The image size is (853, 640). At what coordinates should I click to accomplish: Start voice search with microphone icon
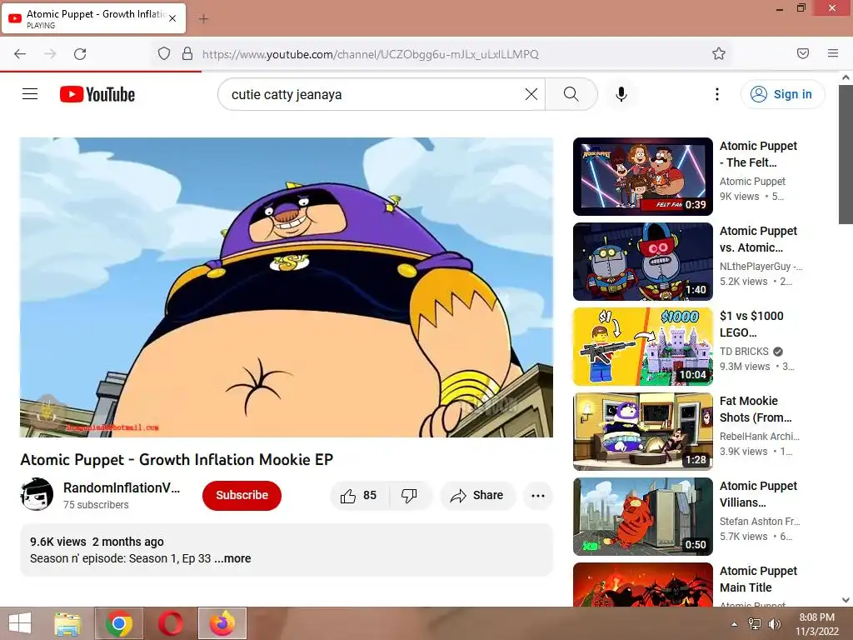621,94
